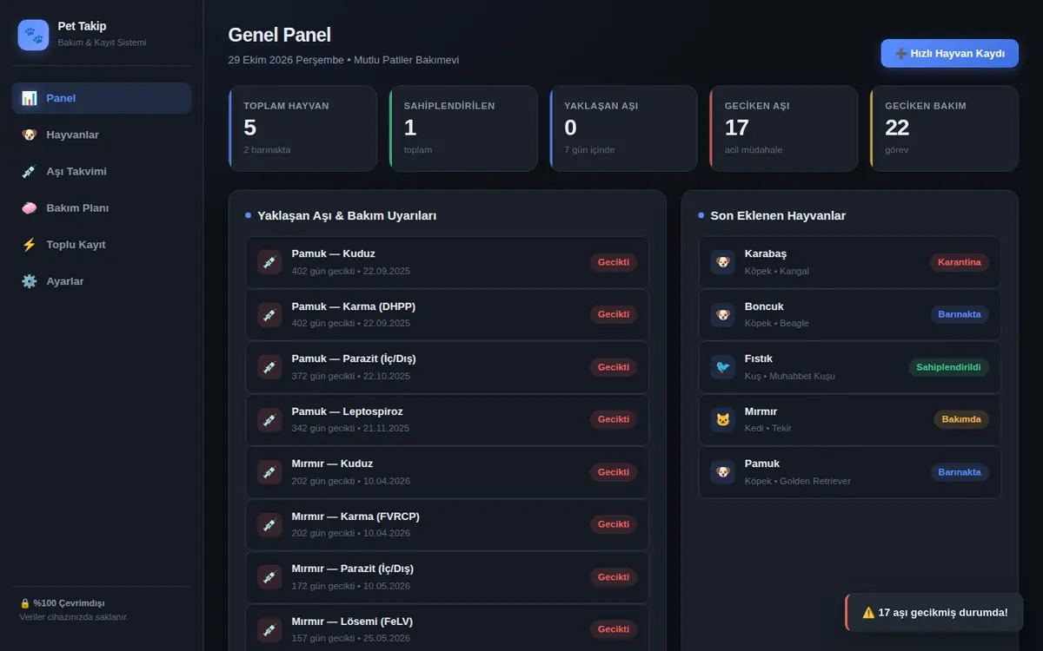Image resolution: width=1043 pixels, height=651 pixels.
Task: Click the Panel chart icon in sidebar
Action: 30,98
